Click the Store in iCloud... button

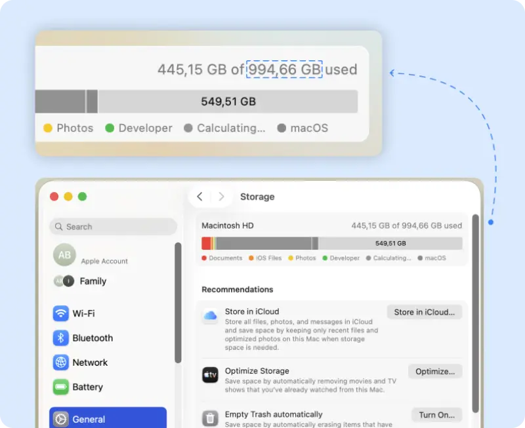pos(424,312)
